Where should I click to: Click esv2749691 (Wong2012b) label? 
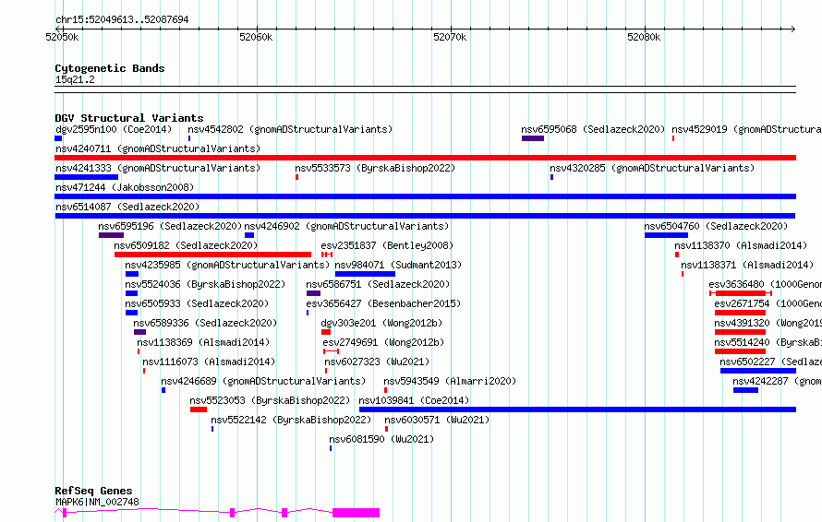point(383,342)
